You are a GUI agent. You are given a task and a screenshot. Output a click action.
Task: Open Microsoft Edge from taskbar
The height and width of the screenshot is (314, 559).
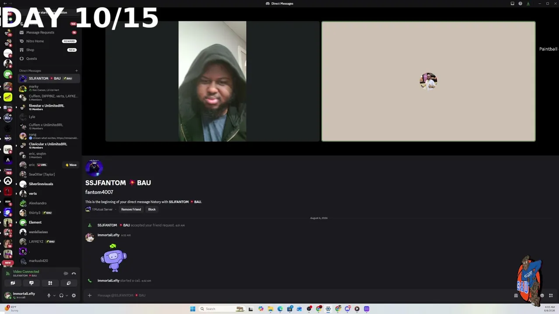click(x=280, y=309)
